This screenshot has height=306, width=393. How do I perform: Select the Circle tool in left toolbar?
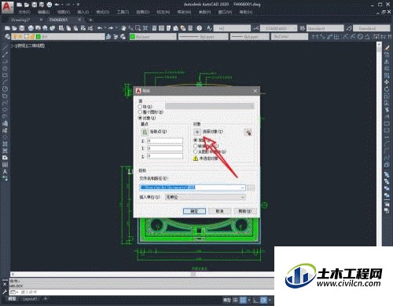tap(5, 89)
